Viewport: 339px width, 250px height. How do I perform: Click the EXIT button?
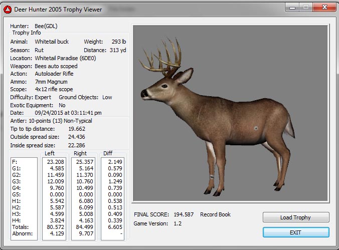point(296,232)
